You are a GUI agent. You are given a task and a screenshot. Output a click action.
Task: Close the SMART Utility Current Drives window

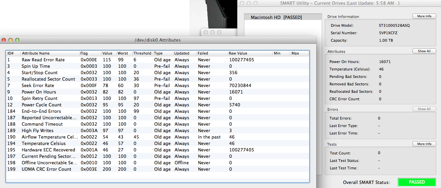coord(242,3)
